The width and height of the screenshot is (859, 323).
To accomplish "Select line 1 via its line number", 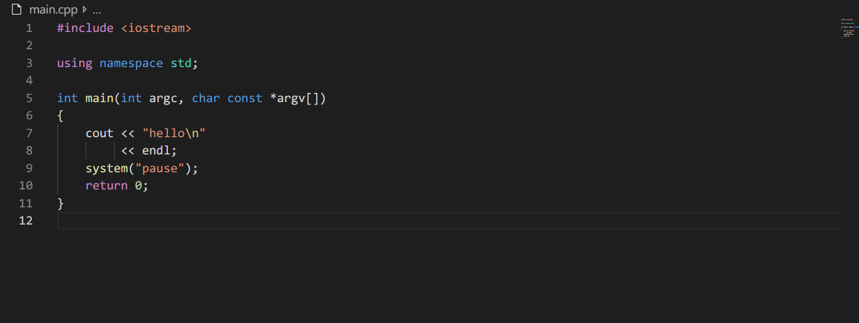I will point(29,28).
